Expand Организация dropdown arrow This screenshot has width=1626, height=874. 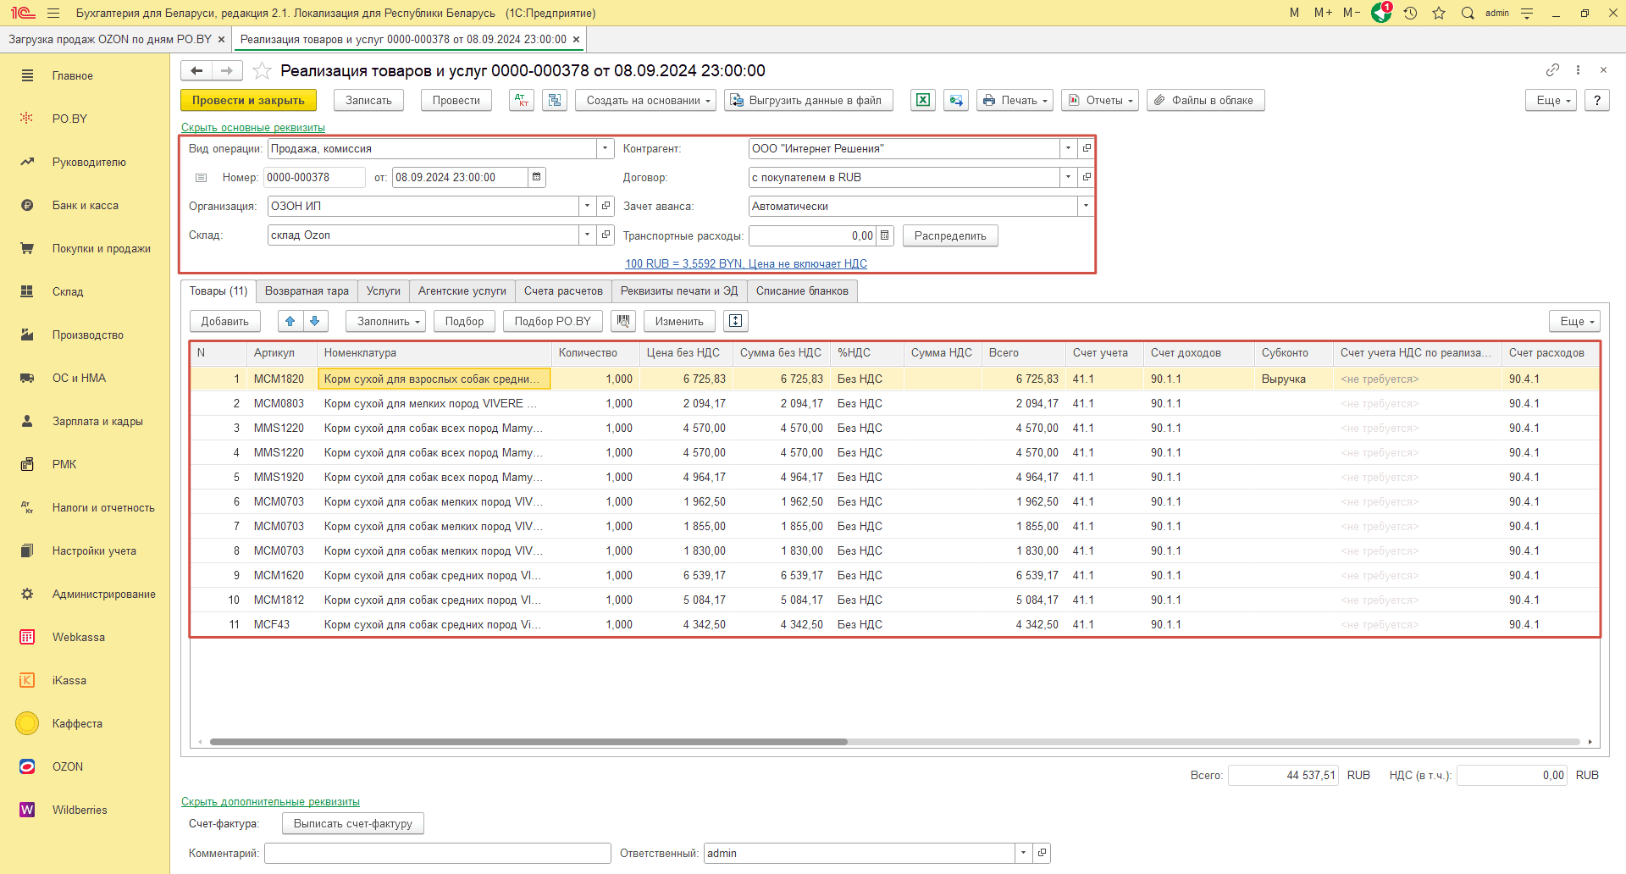(x=587, y=206)
